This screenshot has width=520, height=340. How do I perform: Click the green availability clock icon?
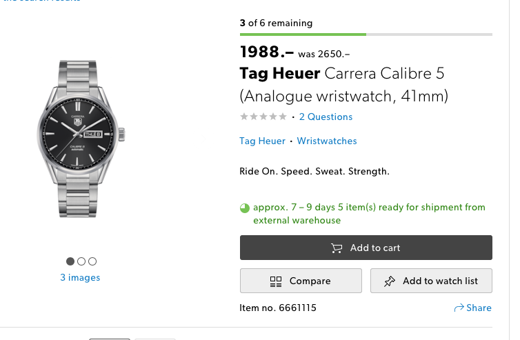[x=245, y=208]
